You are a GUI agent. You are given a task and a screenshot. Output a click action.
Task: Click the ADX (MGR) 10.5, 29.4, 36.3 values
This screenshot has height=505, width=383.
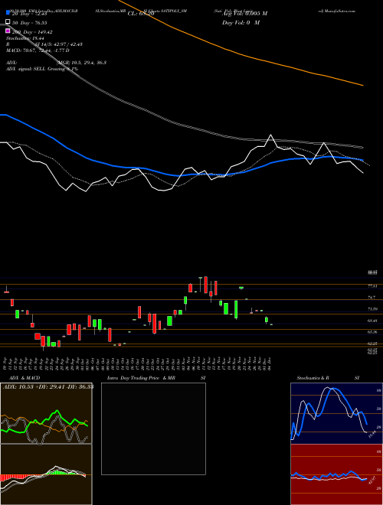point(81,63)
